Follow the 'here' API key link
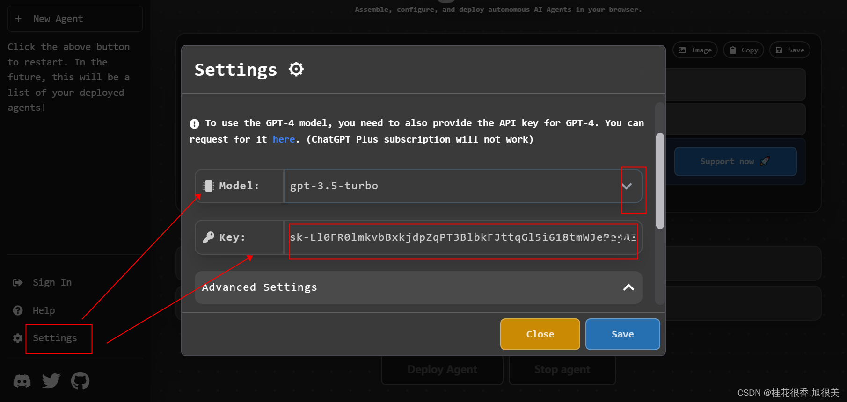This screenshot has height=402, width=847. tap(284, 139)
